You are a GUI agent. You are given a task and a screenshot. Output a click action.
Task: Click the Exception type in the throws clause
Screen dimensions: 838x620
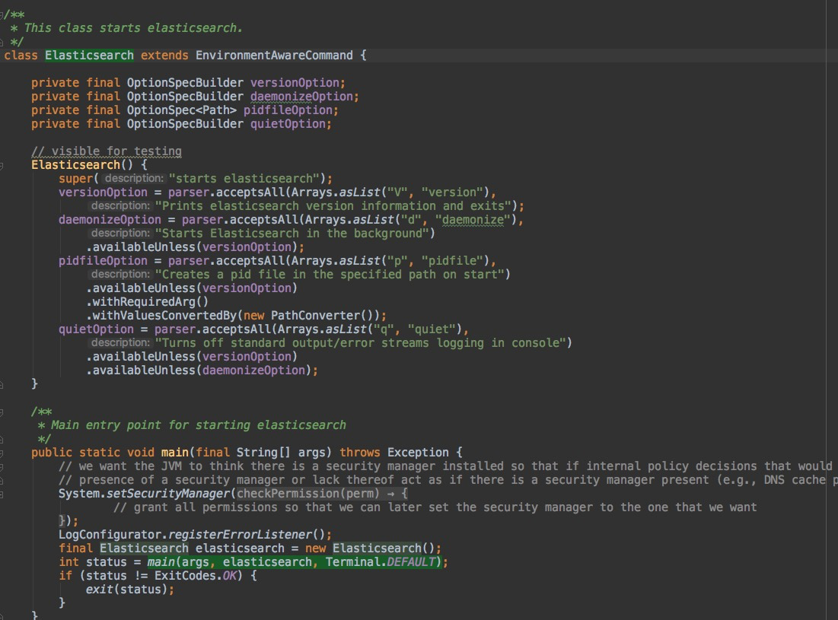418,453
